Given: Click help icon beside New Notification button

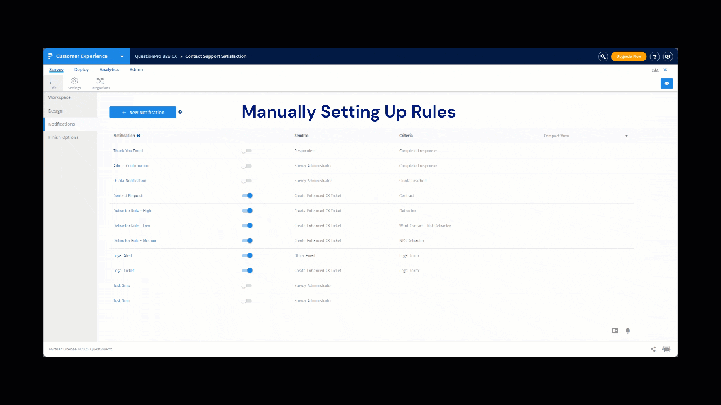Looking at the screenshot, I should point(180,112).
